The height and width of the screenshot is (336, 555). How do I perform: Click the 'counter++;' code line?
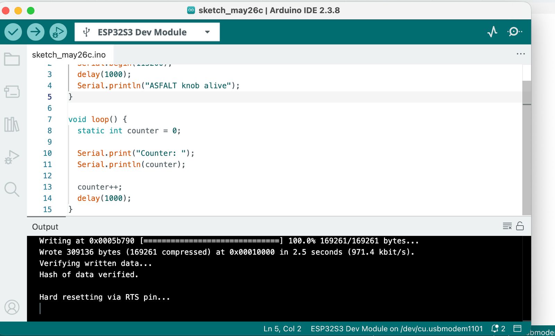click(x=100, y=187)
